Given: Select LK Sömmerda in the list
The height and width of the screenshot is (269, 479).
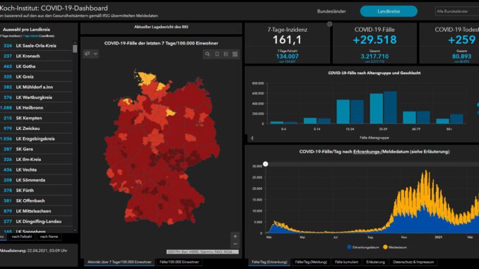Looking at the screenshot, I should tap(36, 180).
